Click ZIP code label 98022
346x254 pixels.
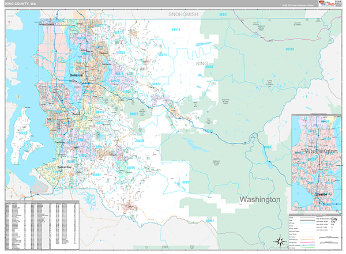(x=210, y=221)
